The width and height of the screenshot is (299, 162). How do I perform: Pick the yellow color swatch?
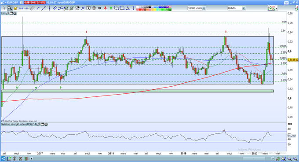click(156, 10)
